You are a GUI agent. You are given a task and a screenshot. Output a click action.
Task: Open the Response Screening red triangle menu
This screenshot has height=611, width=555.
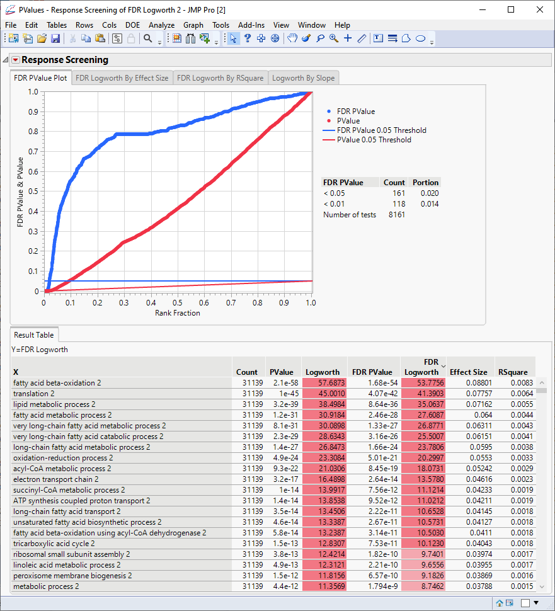pos(16,60)
